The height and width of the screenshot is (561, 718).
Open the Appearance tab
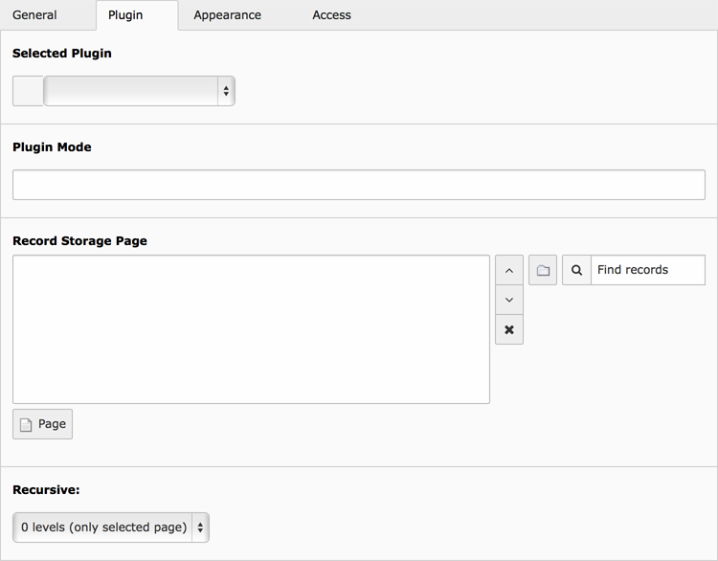[227, 15]
